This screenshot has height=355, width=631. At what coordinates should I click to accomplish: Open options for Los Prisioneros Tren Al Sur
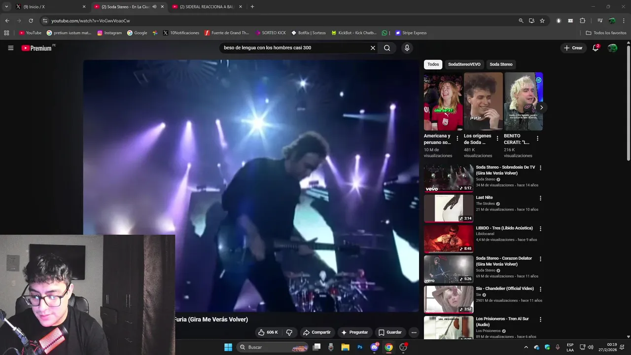(x=540, y=319)
